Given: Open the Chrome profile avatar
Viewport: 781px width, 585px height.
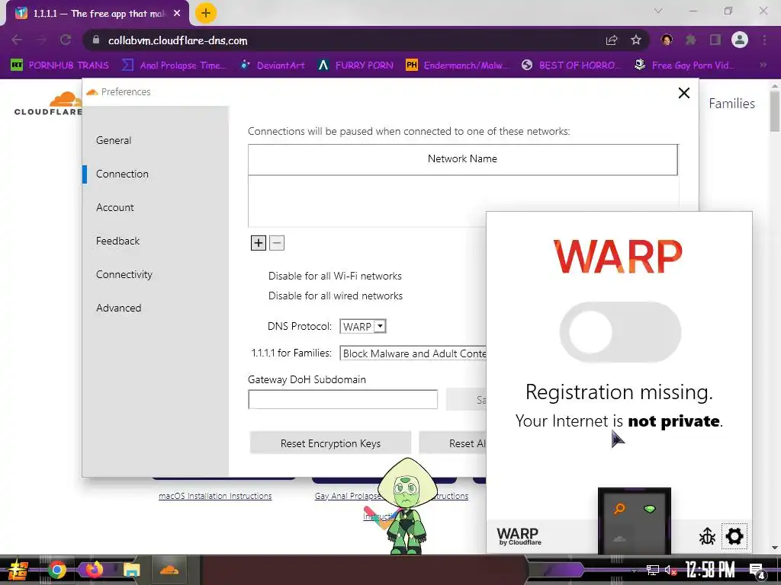Looking at the screenshot, I should (740, 40).
